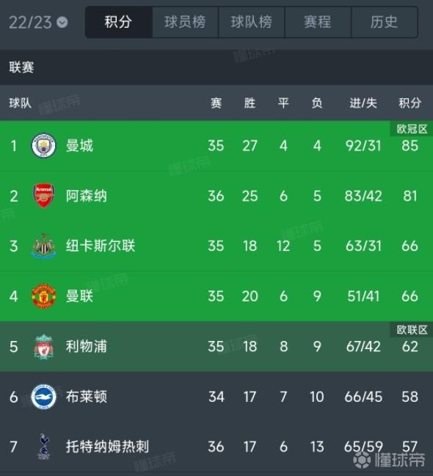The width and height of the screenshot is (433, 476).
Task: Click the Manchester City club crest
Action: (x=44, y=145)
